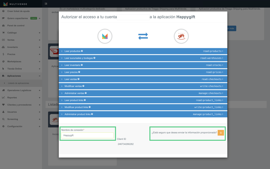Open the Catálogo sidebar menu
The width and height of the screenshot is (270, 169).
point(21,32)
